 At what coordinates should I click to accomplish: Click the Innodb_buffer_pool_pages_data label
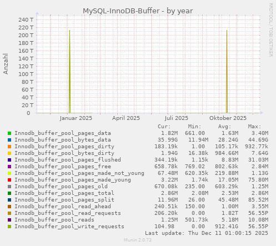click(63, 133)
